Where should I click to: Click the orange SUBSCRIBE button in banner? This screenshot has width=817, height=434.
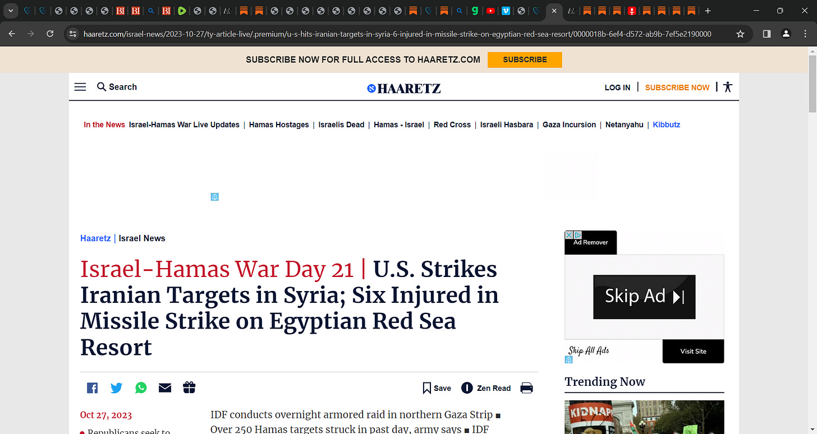[525, 59]
